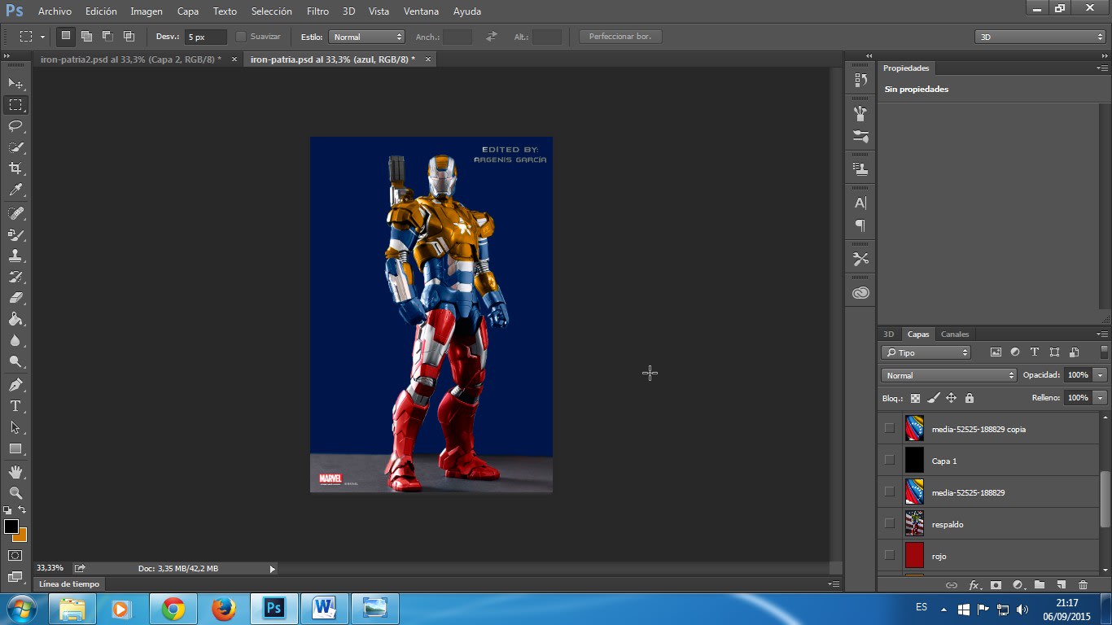The width and height of the screenshot is (1112, 625).
Task: Select the Blur tool
Action: (15, 340)
